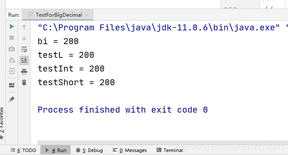Screen dimensions: 288x155
Task: Rerun TestForBigDecimal with the green play icon
Action: coord(12,27)
